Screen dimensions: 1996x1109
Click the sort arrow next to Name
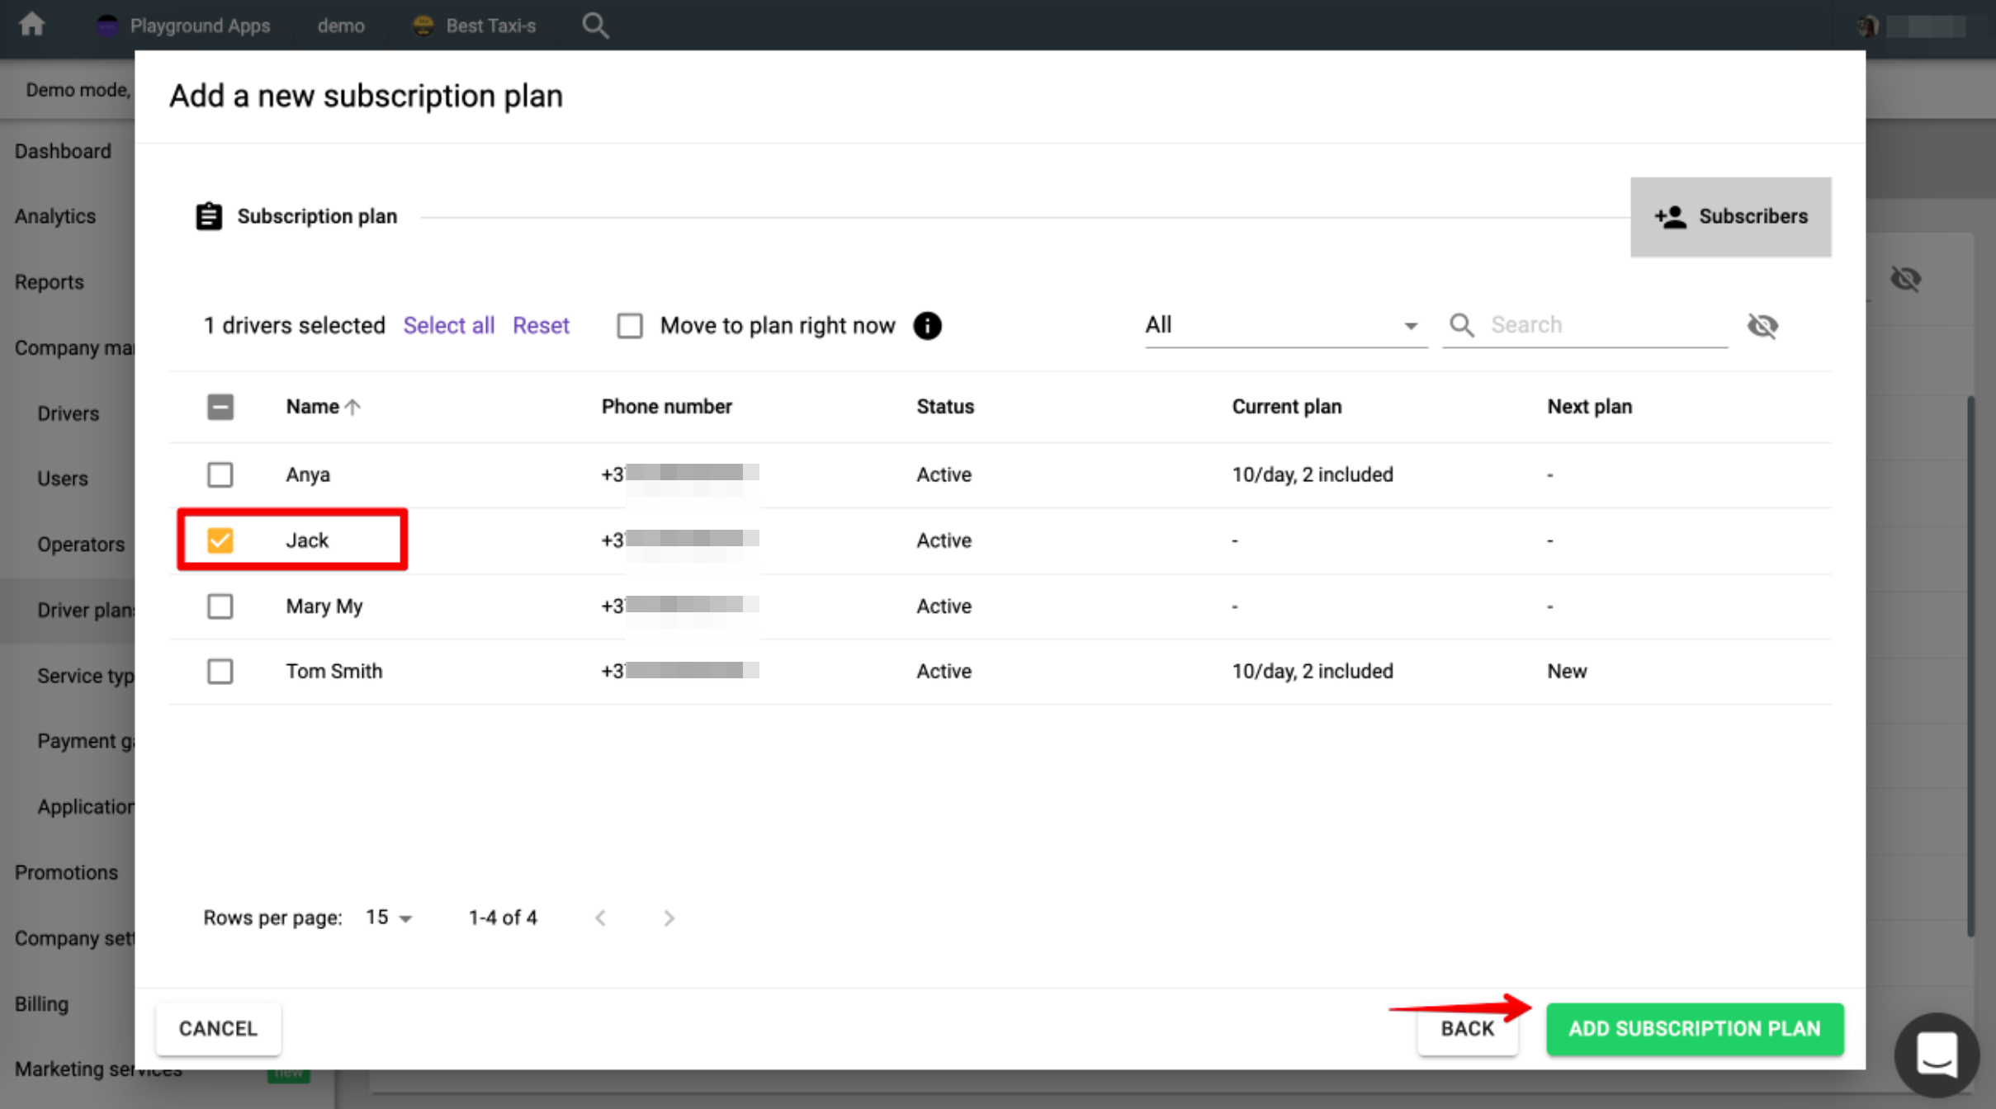coord(353,407)
